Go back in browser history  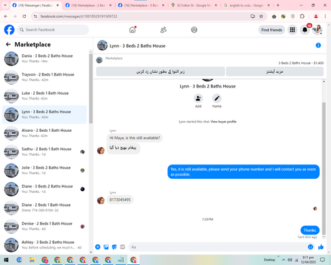pos(6,17)
